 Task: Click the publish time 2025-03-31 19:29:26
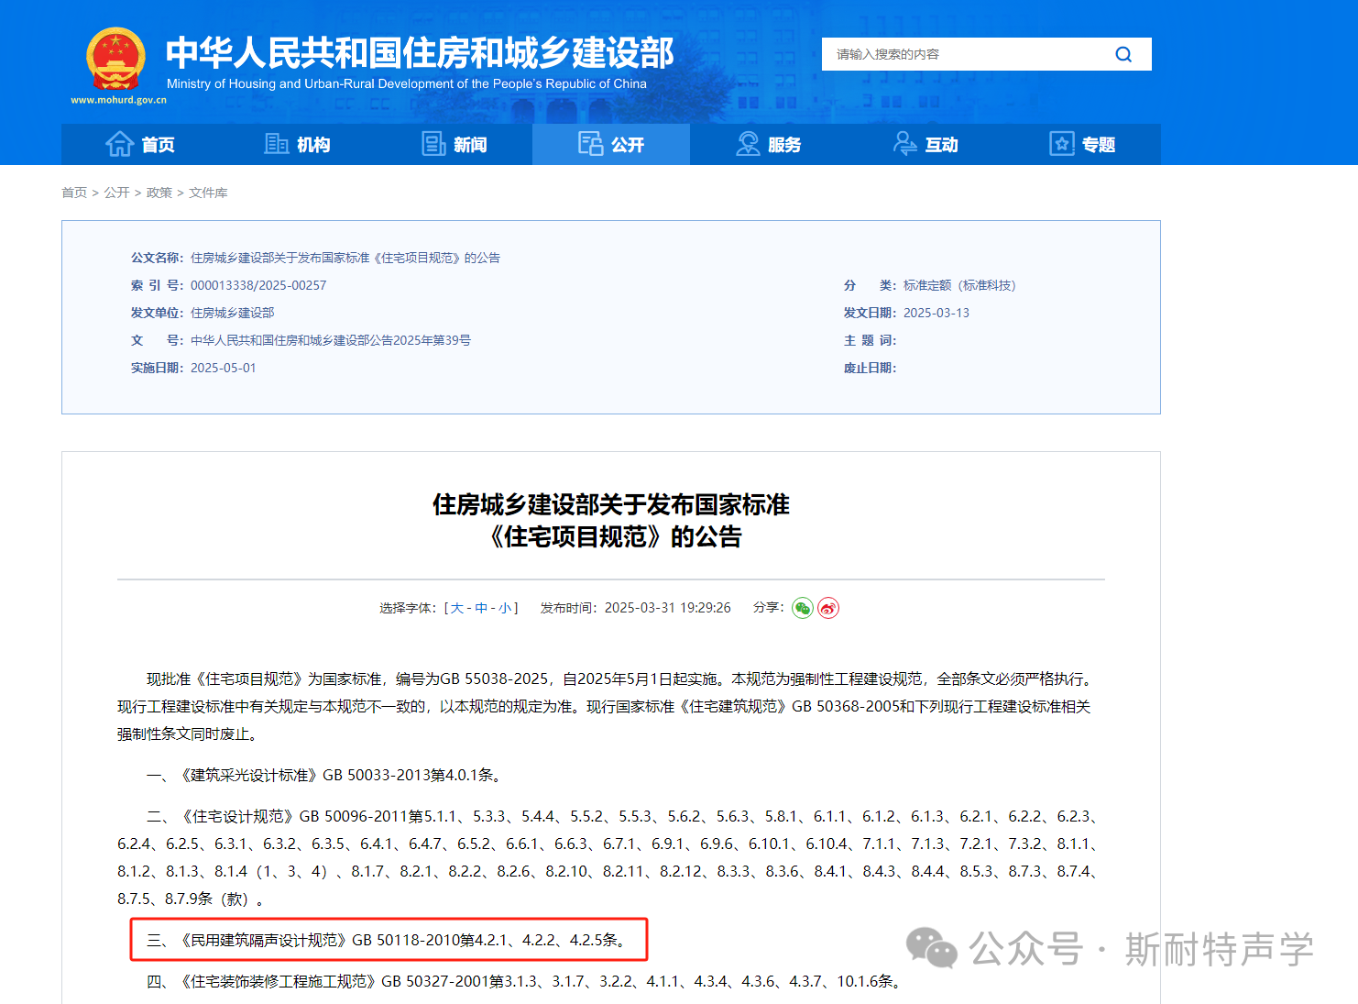coord(668,608)
